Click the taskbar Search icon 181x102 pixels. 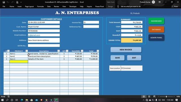(7, 100)
